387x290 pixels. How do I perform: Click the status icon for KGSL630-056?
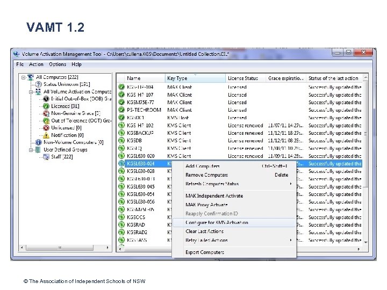point(121,202)
